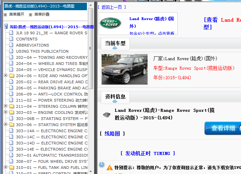Switch to the 资料信息 tab

pos(115,98)
